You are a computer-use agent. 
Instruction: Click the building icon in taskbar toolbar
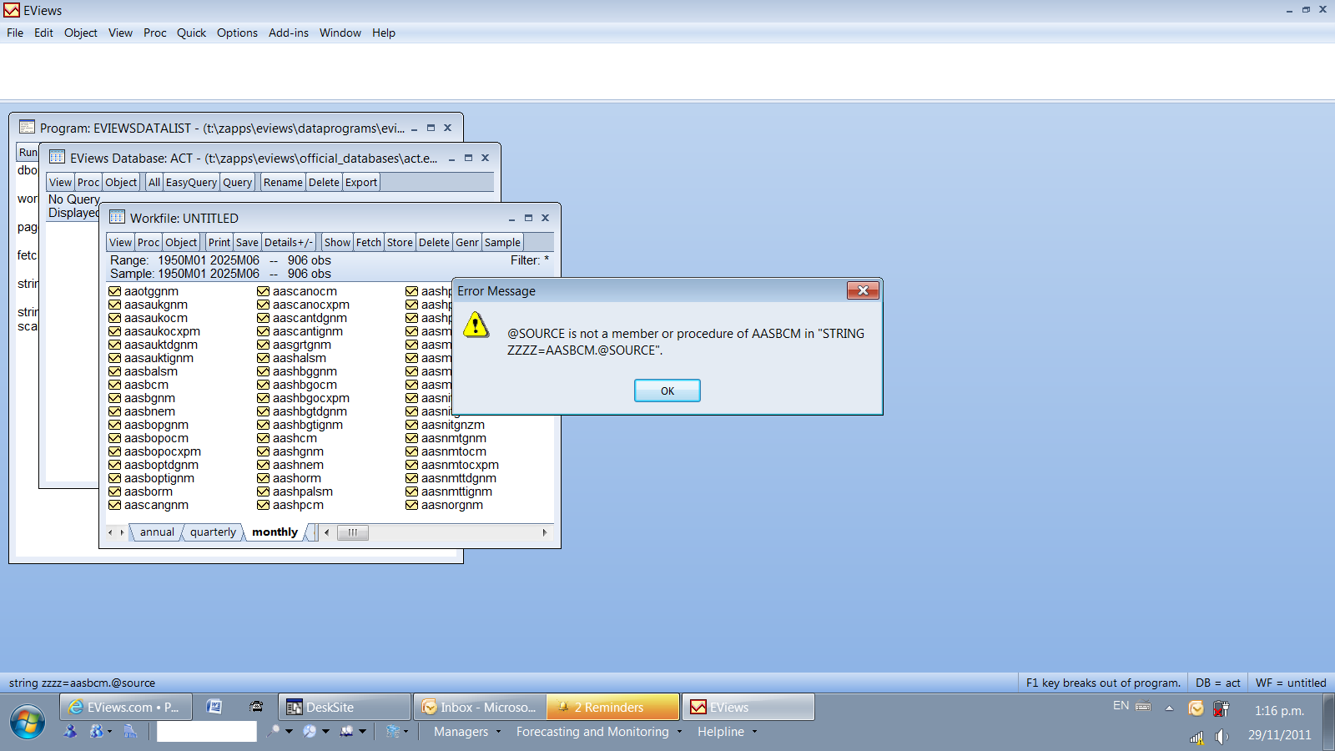130,732
